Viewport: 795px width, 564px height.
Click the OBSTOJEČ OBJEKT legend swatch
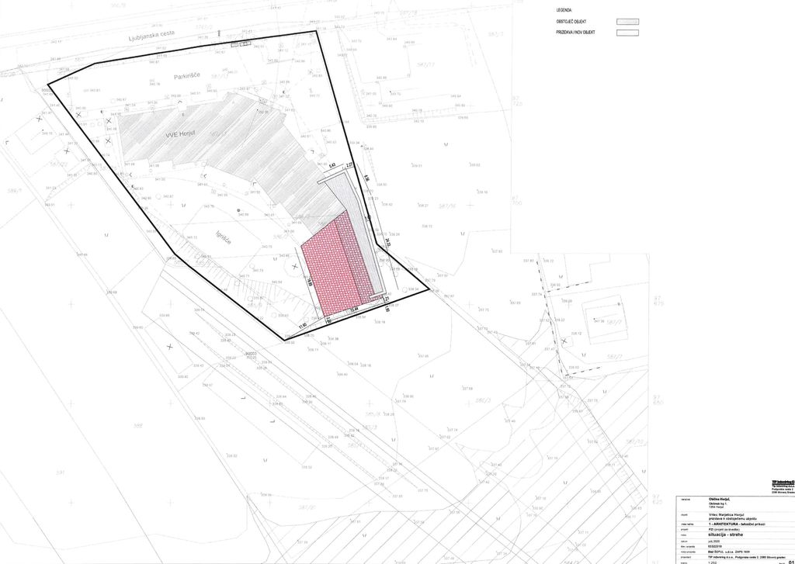coord(627,22)
